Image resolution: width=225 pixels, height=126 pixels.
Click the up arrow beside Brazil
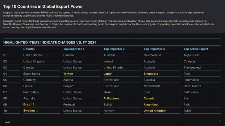[x=34, y=105]
